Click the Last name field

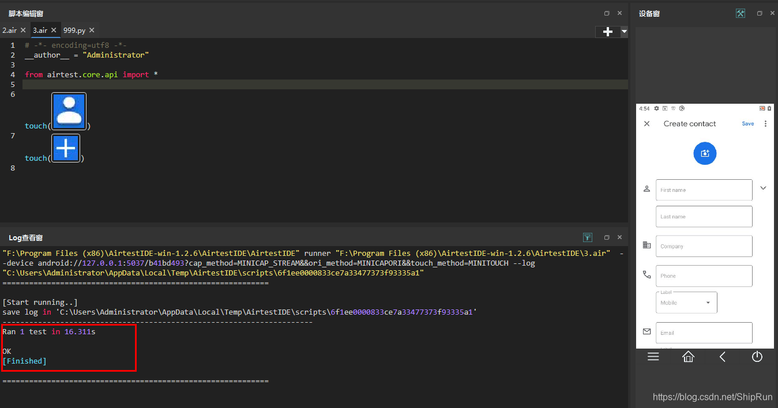tap(704, 217)
